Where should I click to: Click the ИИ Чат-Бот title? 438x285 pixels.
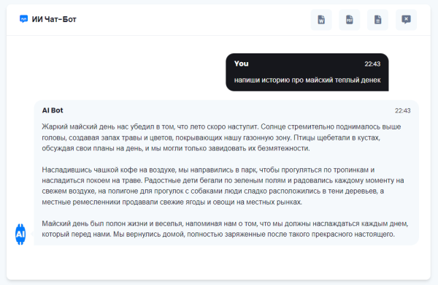click(x=54, y=19)
